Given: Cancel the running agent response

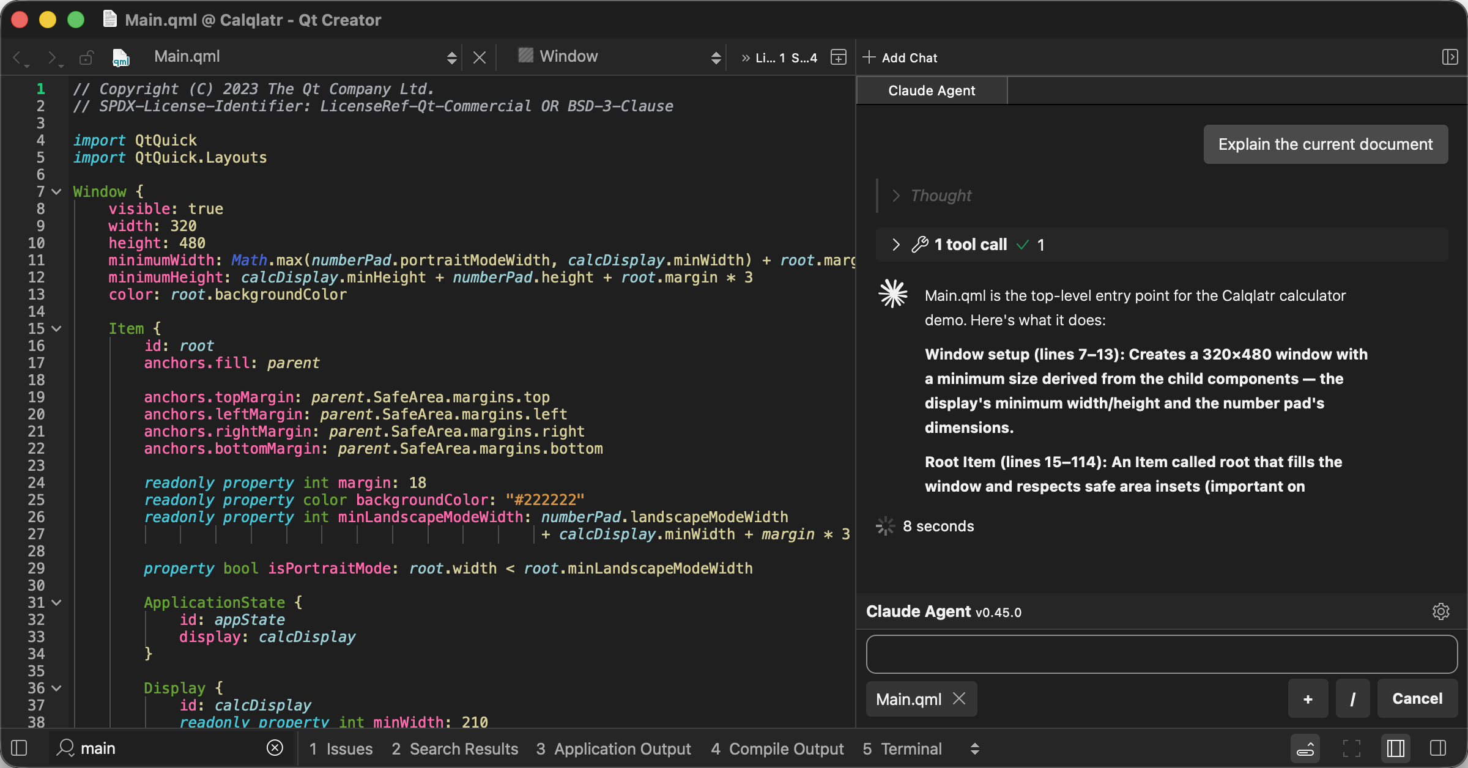Looking at the screenshot, I should 1417,698.
